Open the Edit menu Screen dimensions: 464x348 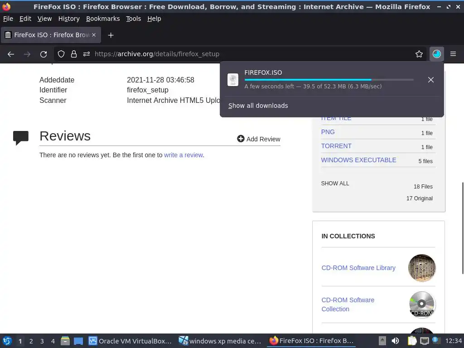point(25,19)
